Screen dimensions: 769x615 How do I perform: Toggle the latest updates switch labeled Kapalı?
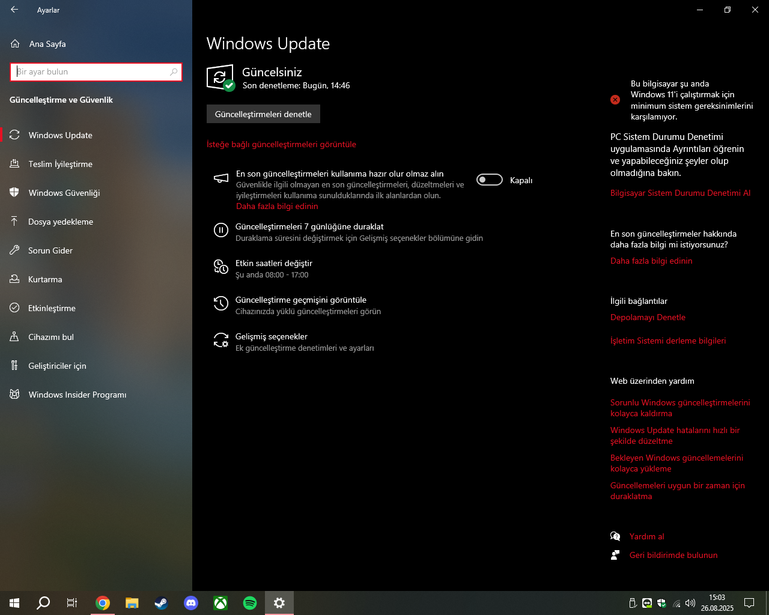click(x=490, y=180)
